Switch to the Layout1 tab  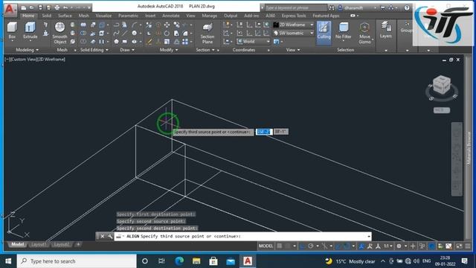pyautogui.click(x=39, y=244)
